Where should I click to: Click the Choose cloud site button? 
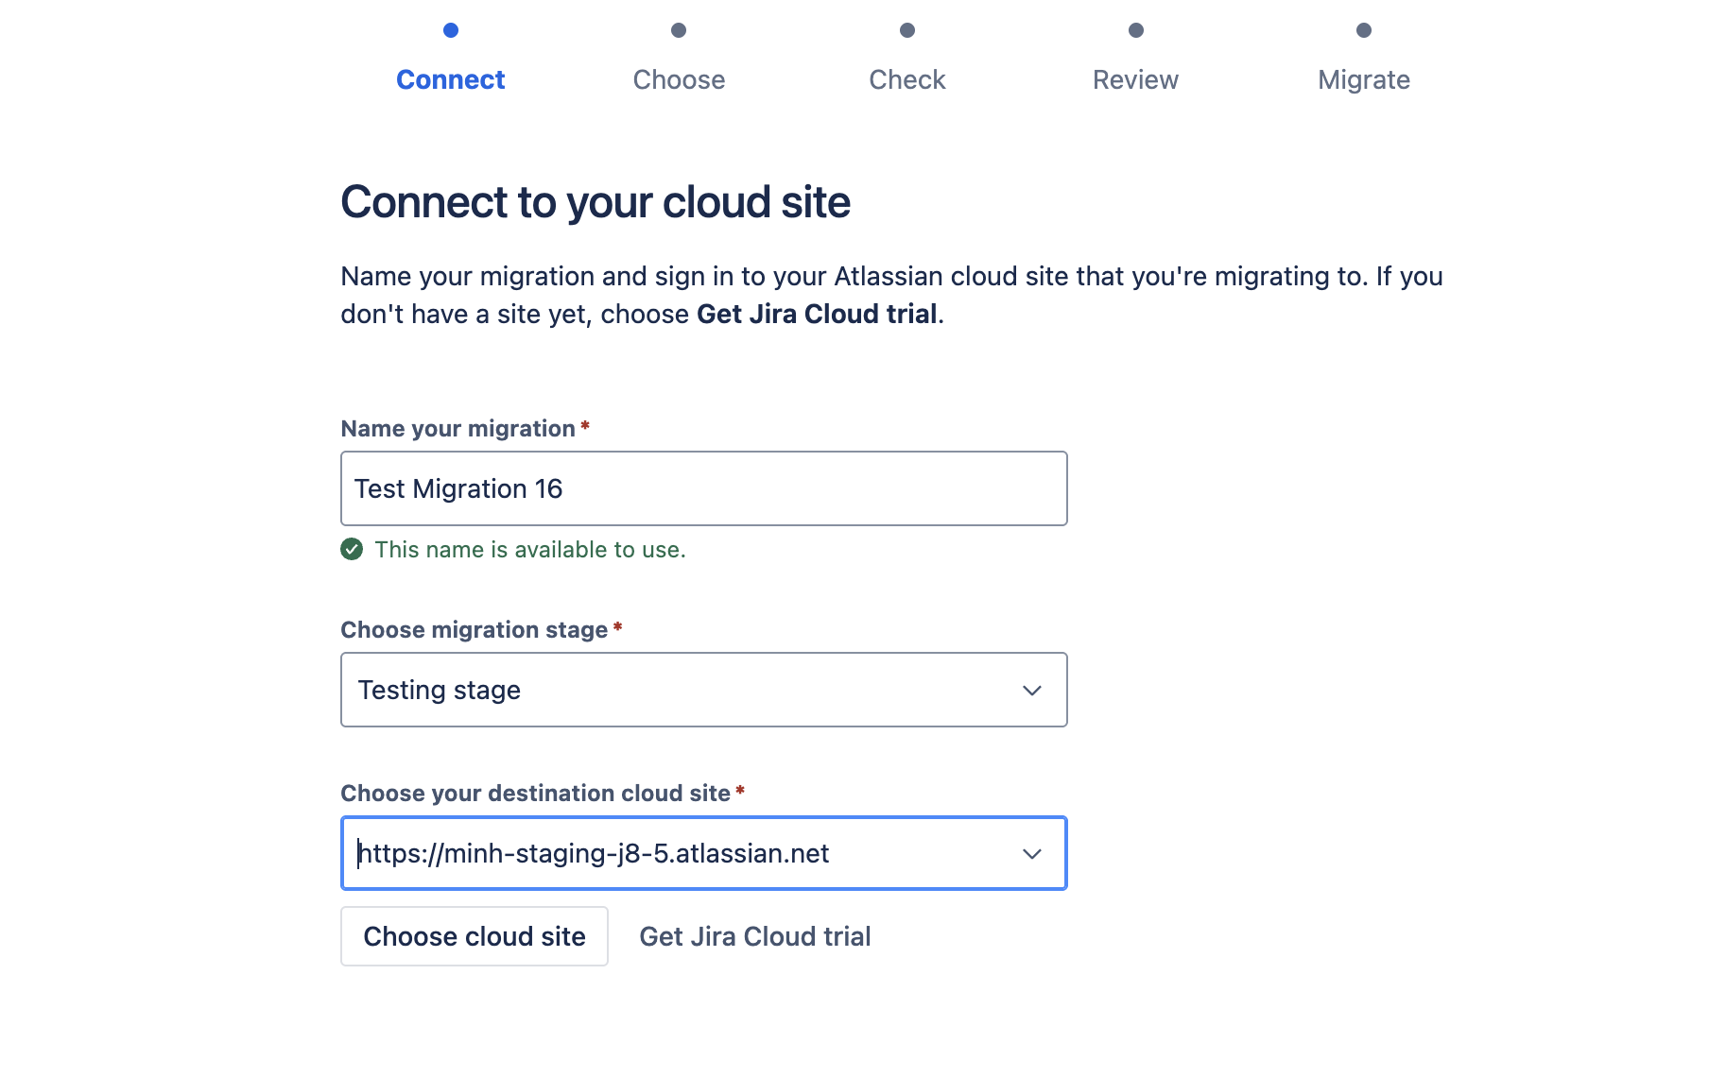click(475, 936)
